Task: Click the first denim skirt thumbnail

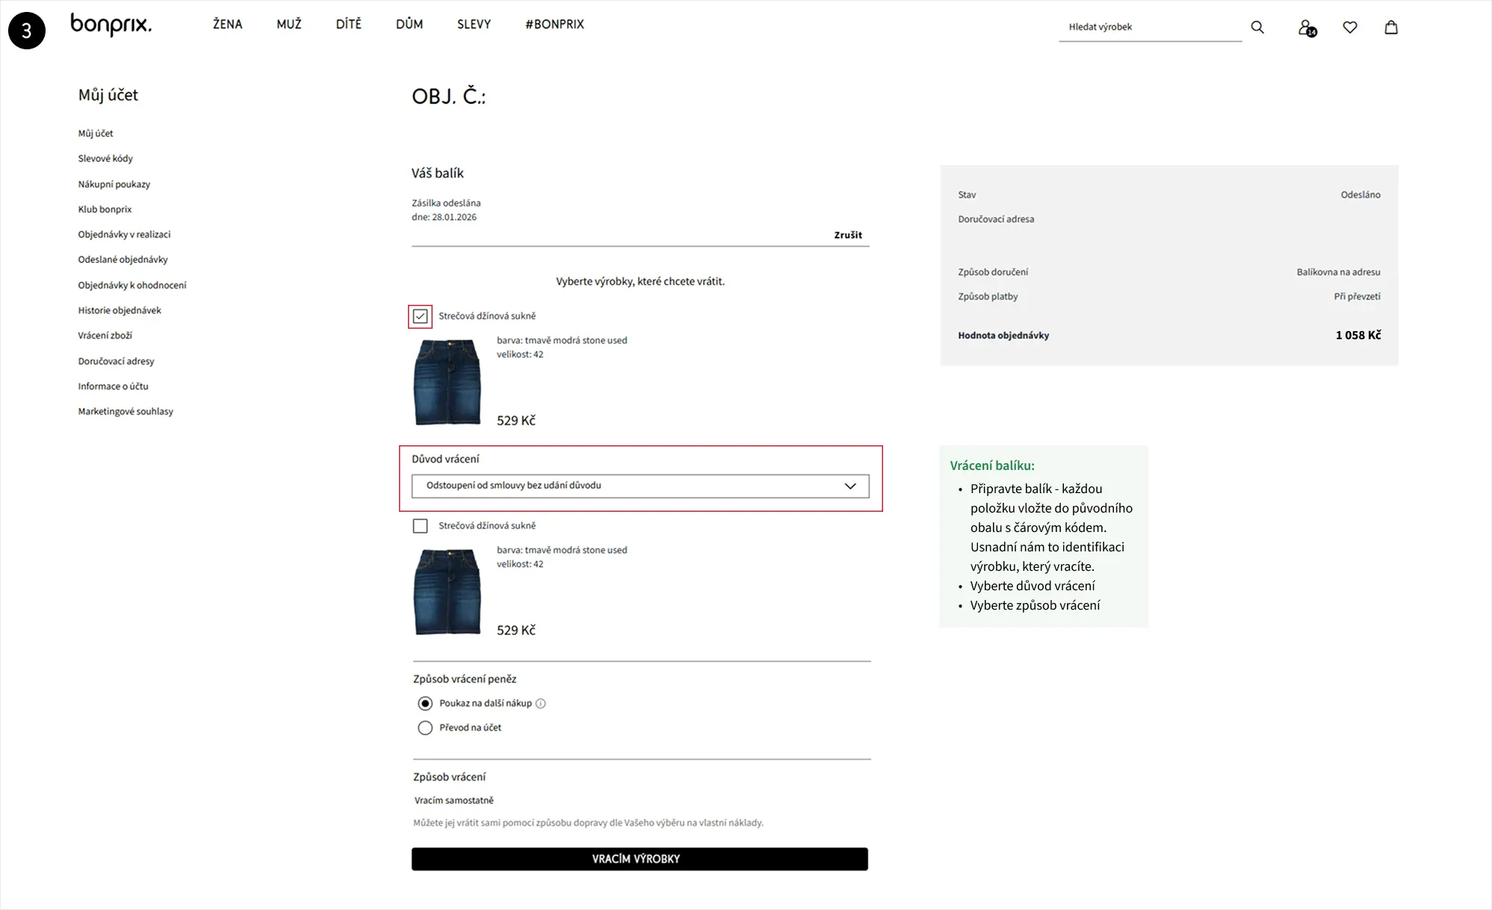Action: coord(447,382)
